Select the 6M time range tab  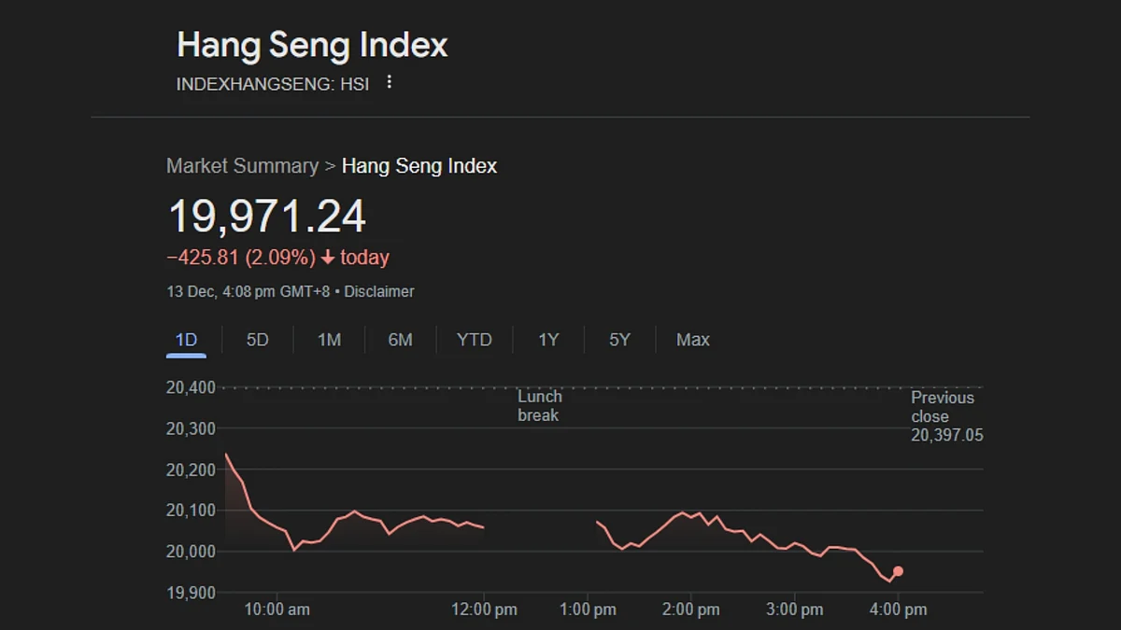[400, 340]
